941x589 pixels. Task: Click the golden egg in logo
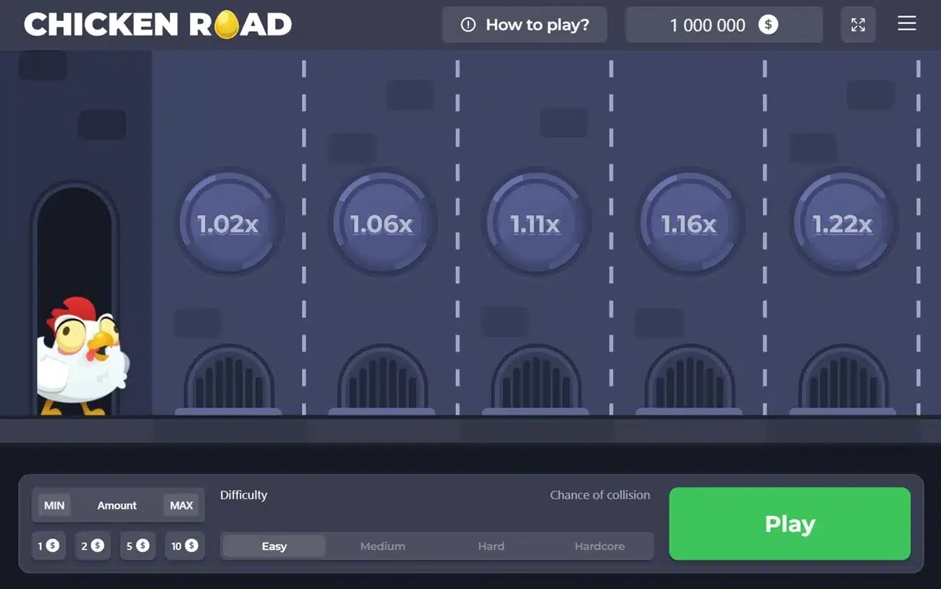click(x=226, y=25)
